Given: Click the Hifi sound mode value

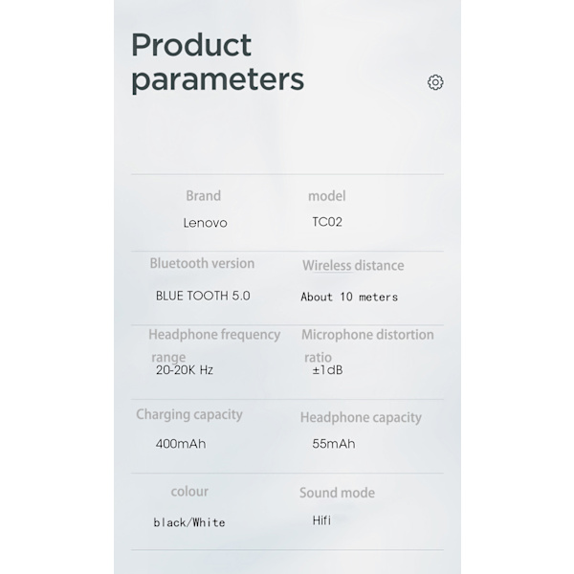Looking at the screenshot, I should [321, 520].
